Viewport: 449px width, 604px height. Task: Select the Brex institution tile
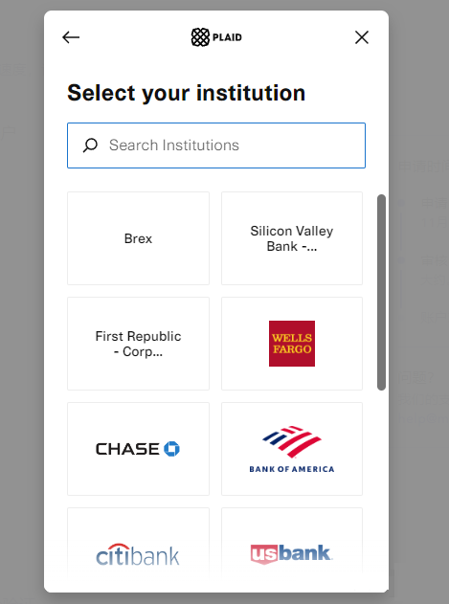coord(139,238)
